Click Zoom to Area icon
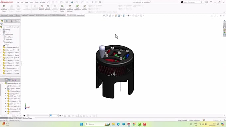 click(x=107, y=16)
